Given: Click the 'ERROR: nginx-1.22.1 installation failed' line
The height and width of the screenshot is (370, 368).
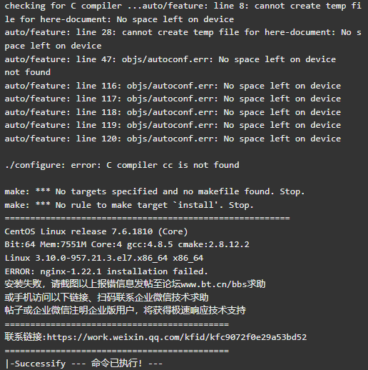Looking at the screenshot, I should click(106, 271).
